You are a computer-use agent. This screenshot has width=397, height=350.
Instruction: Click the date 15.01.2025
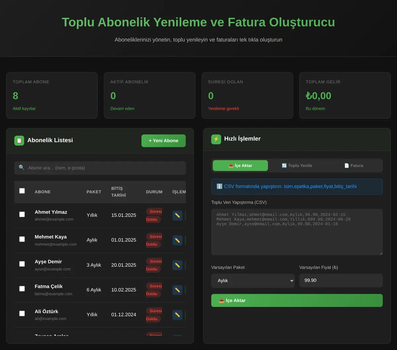coord(124,215)
